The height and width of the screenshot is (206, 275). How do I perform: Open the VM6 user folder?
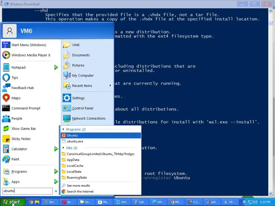point(88,45)
